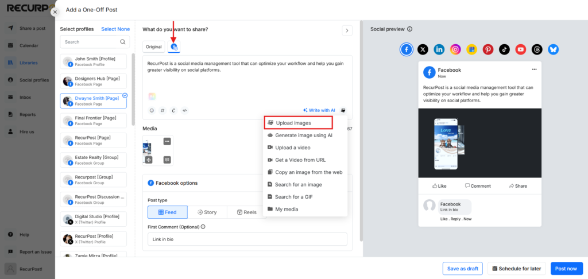Preview post on Facebook

click(407, 49)
